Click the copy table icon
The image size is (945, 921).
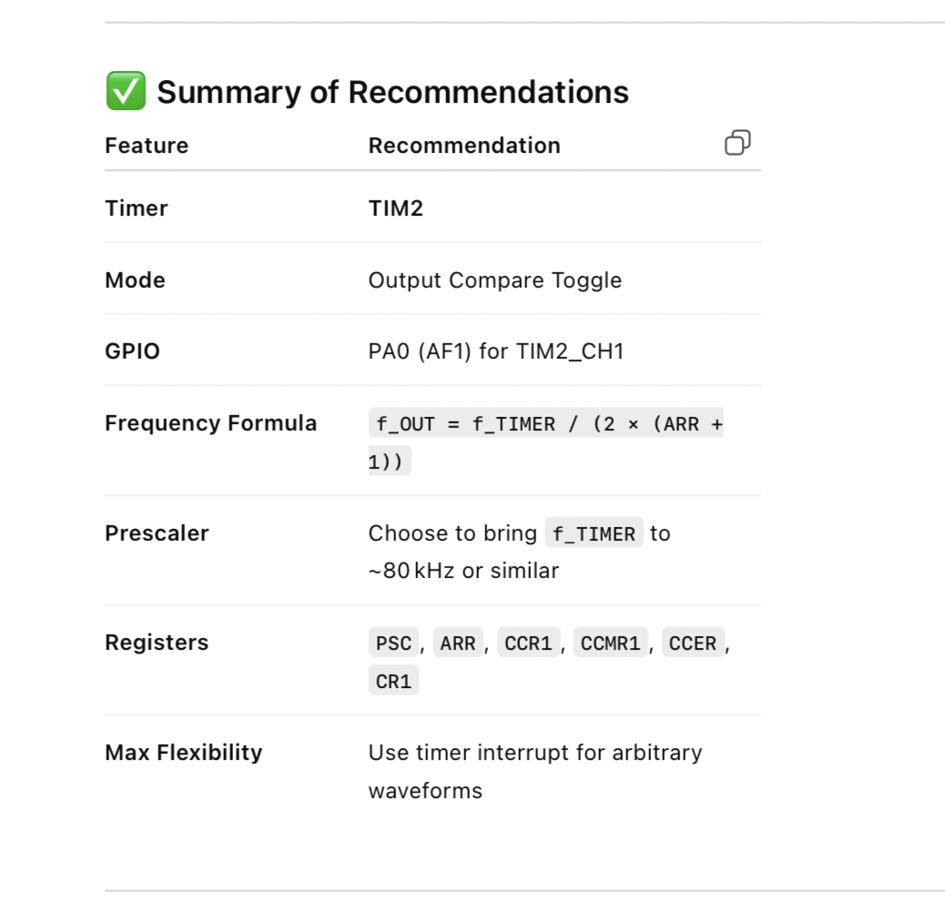[x=737, y=143]
